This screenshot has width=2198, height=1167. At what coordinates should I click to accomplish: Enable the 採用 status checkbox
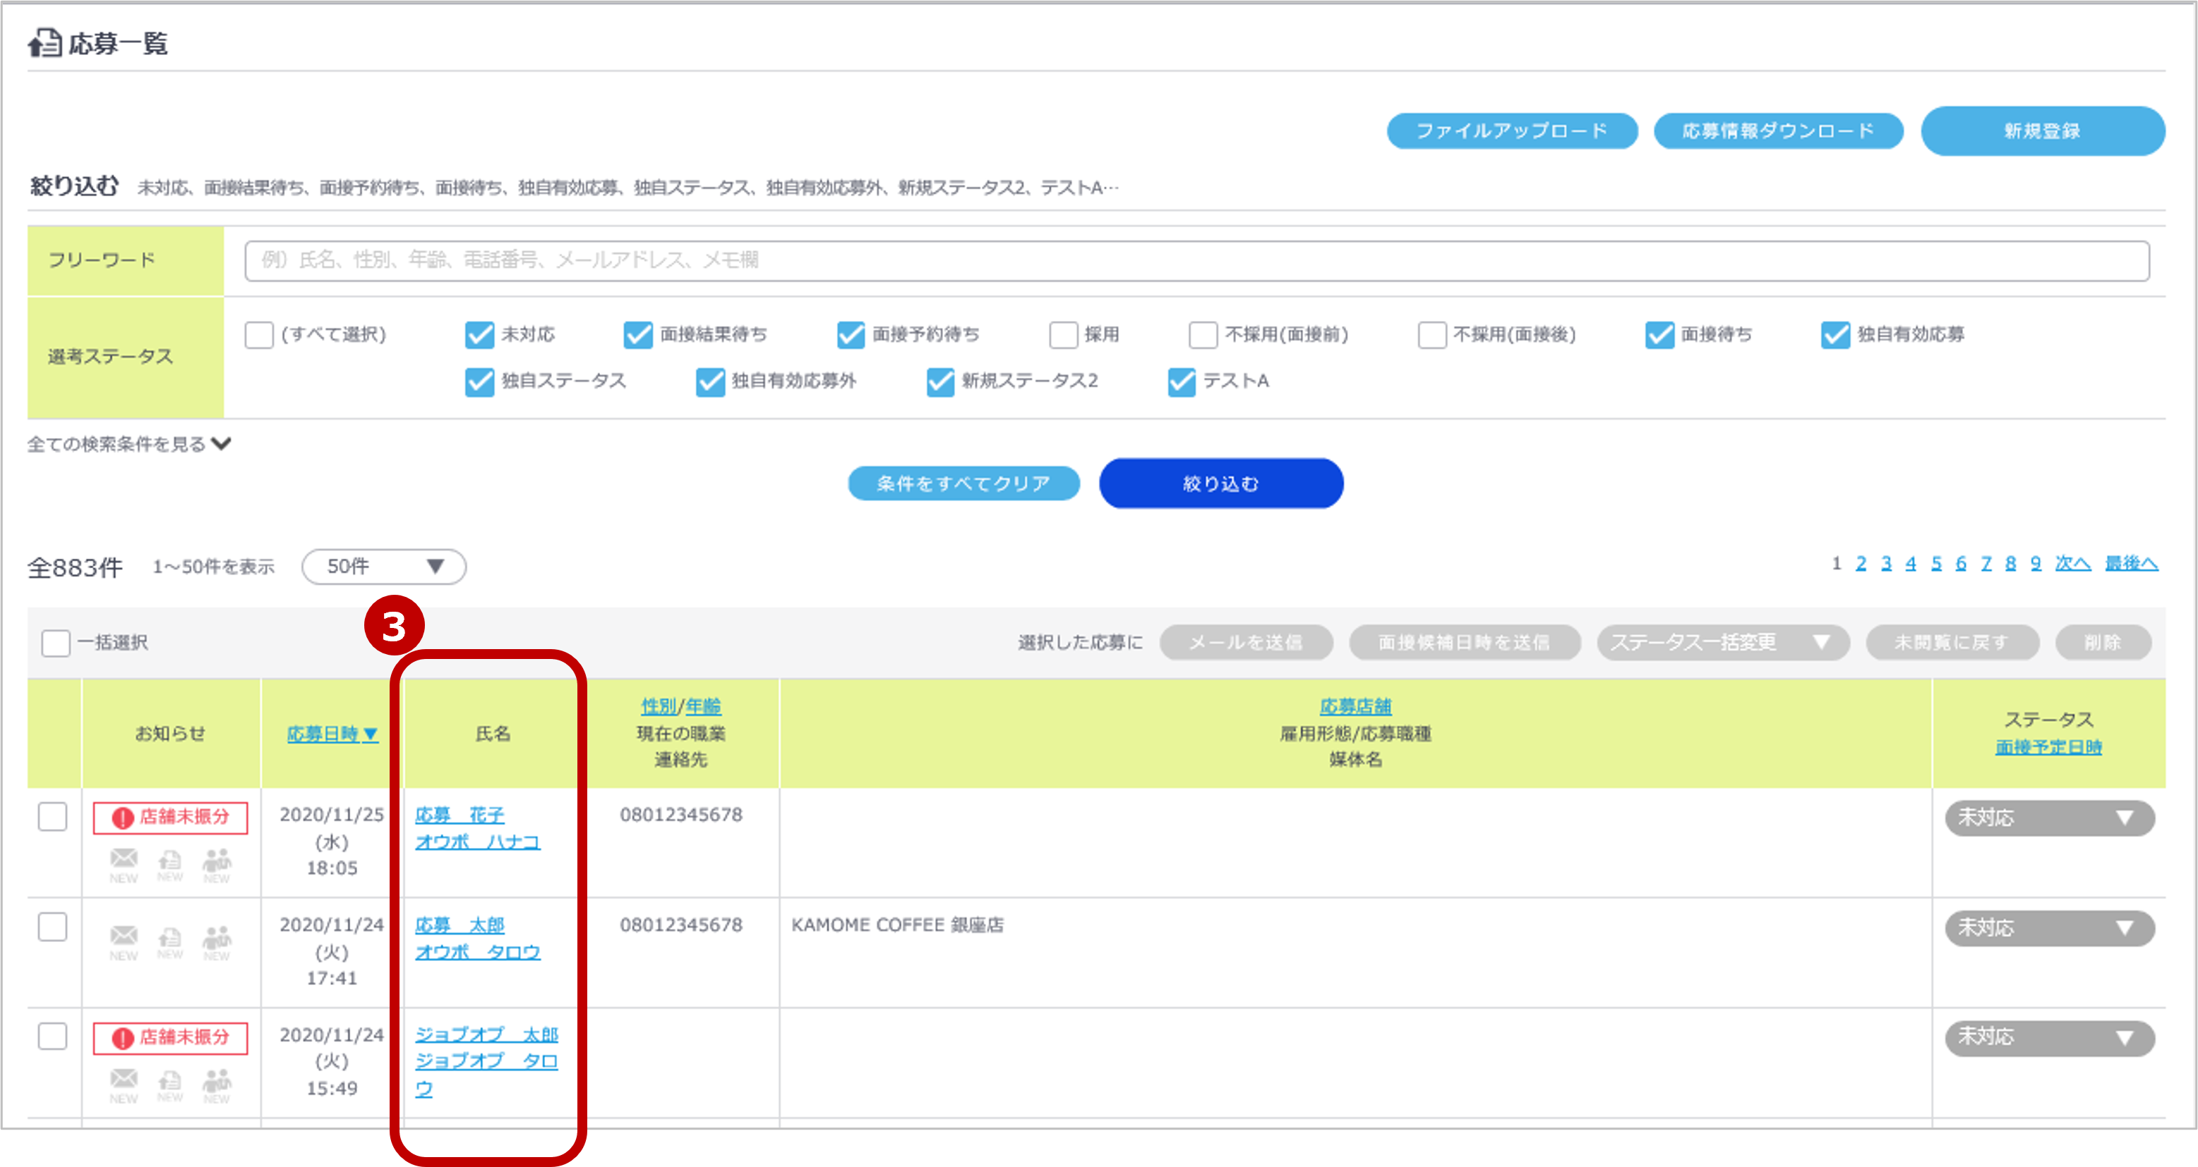click(1063, 334)
